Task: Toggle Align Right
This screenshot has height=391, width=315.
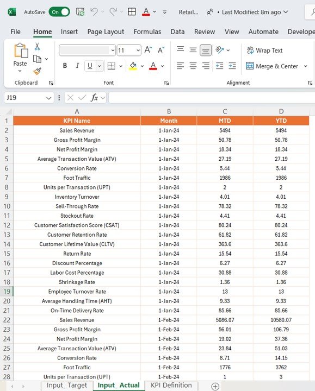Action: [x=206, y=66]
